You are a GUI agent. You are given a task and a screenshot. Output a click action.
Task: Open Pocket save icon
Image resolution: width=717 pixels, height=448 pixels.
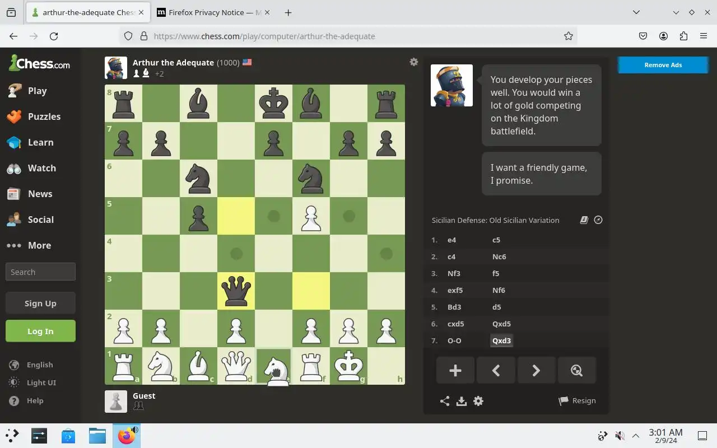643,36
